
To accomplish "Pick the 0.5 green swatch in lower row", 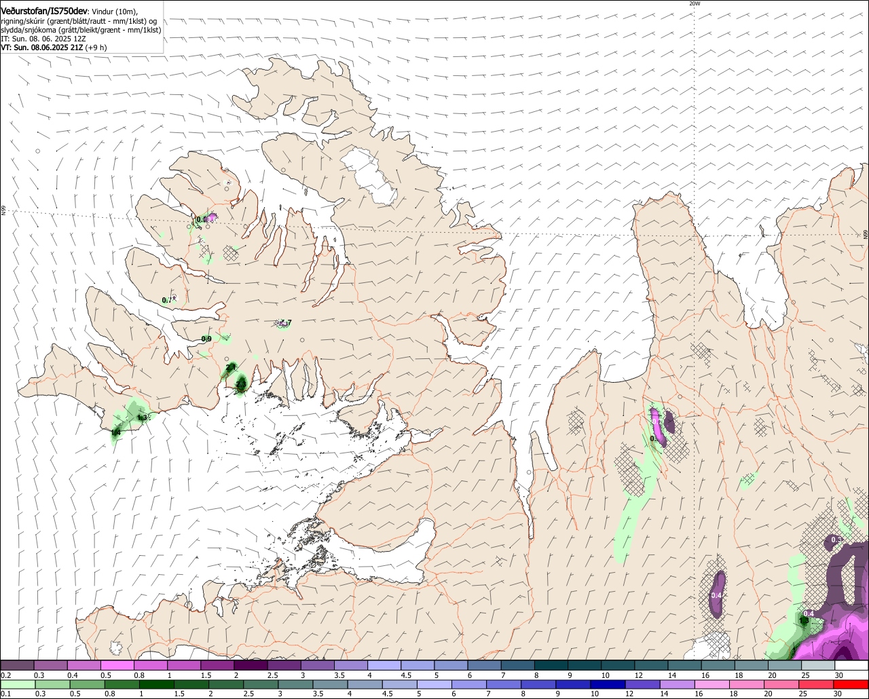I will [87, 685].
